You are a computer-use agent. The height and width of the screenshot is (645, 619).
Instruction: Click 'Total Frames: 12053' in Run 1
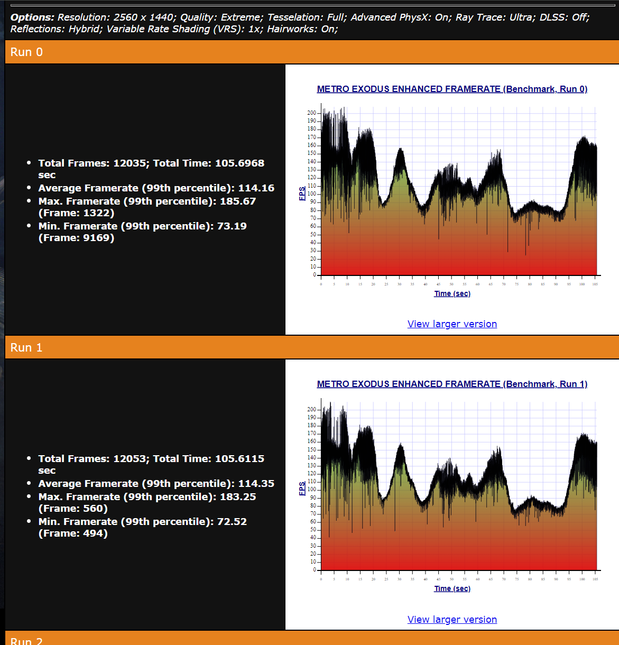click(x=151, y=464)
